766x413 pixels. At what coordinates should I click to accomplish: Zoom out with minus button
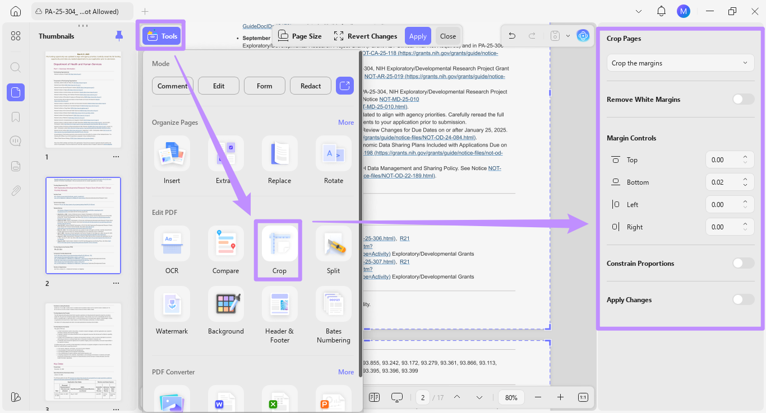538,397
